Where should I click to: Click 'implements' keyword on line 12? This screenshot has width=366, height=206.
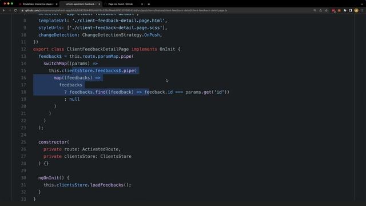[x=144, y=49]
